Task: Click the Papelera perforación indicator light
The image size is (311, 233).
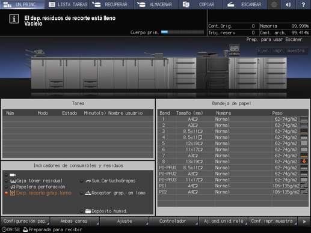Action: 6,187
